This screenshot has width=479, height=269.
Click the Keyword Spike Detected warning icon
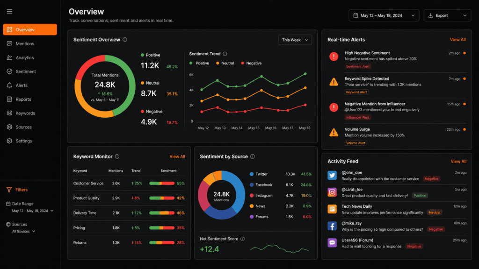[334, 82]
